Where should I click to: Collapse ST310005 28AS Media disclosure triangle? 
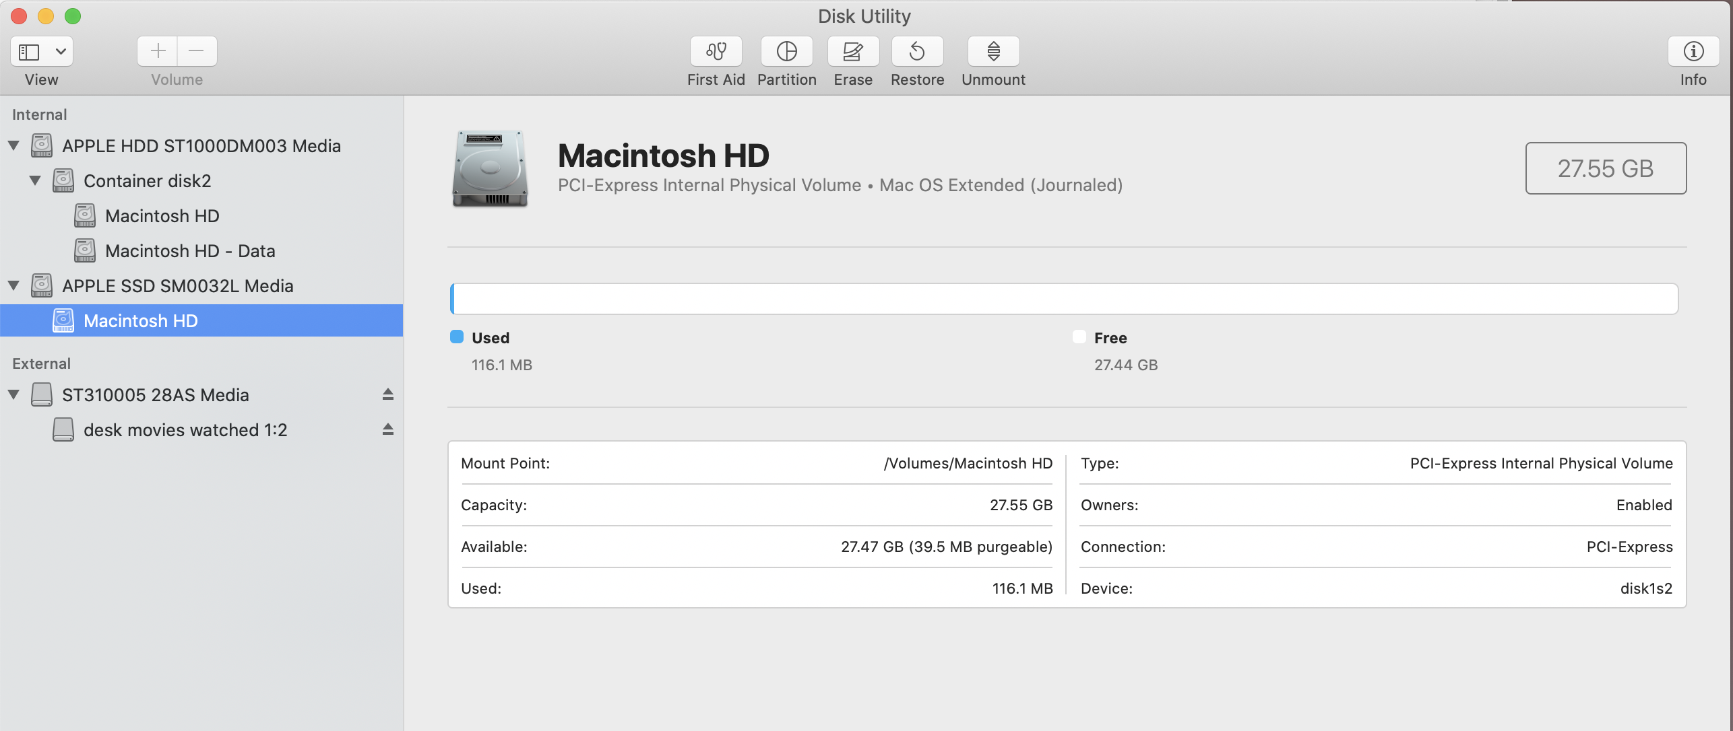click(13, 394)
